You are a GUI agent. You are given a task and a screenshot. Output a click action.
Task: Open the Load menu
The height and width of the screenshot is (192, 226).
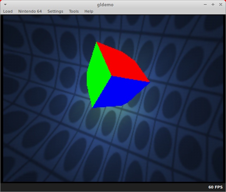pos(8,11)
